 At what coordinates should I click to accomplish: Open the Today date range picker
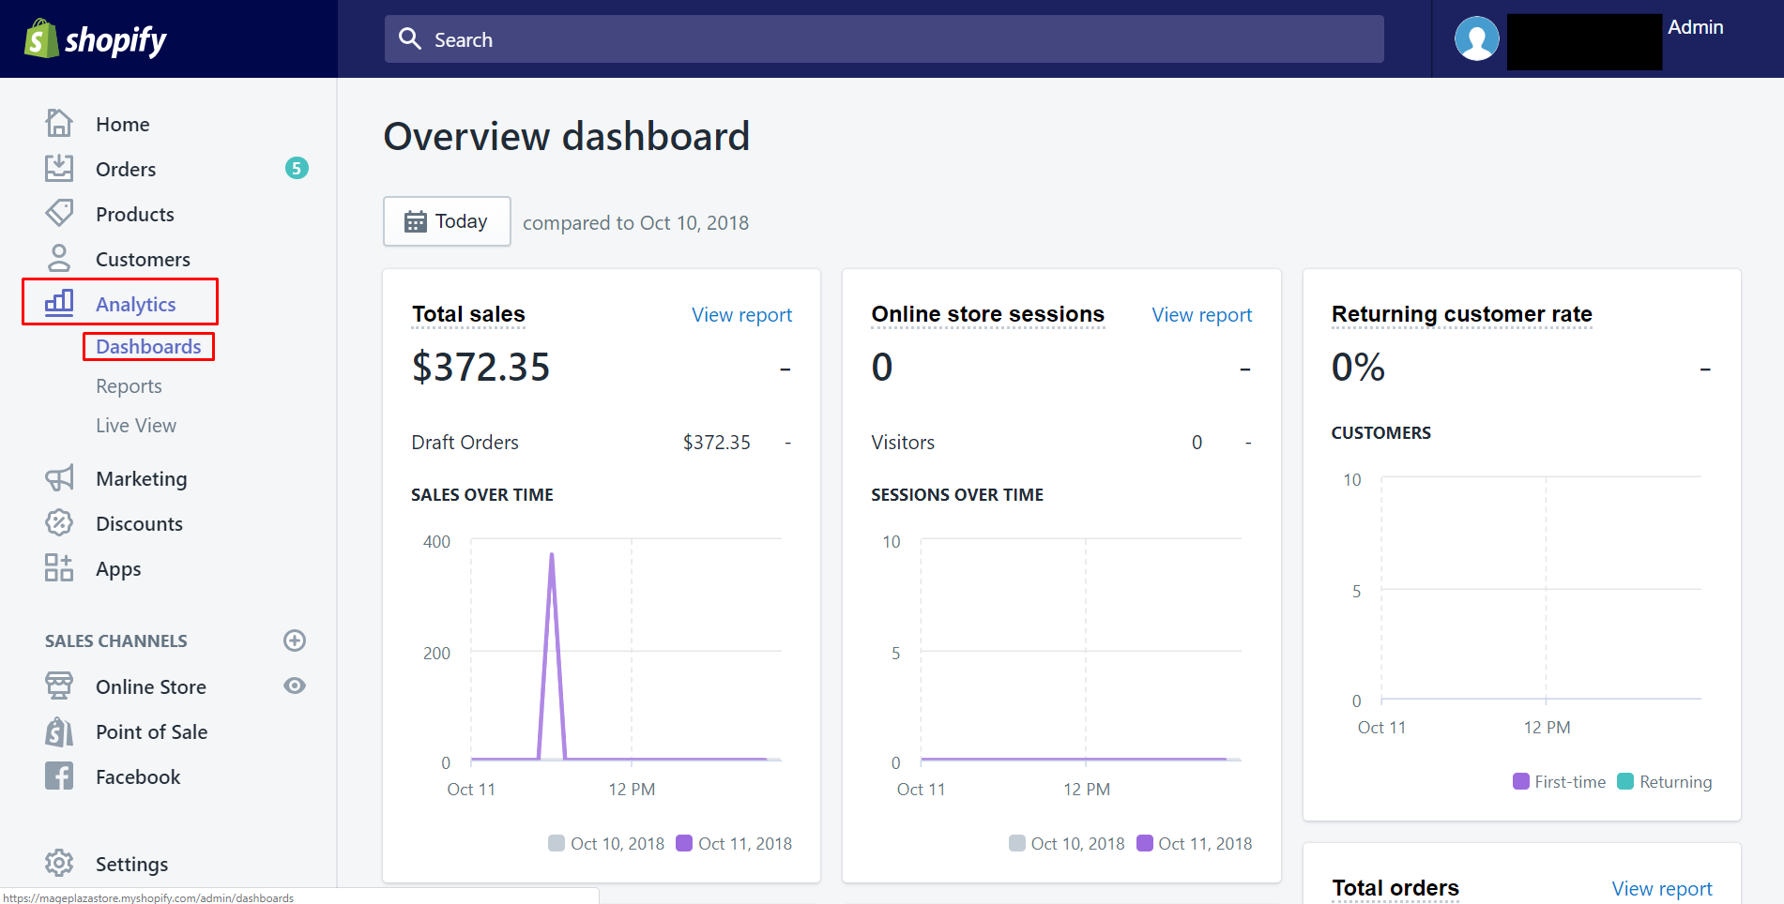tap(447, 221)
